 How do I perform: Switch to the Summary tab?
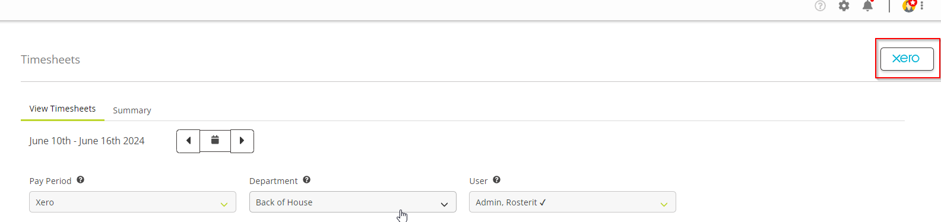132,110
